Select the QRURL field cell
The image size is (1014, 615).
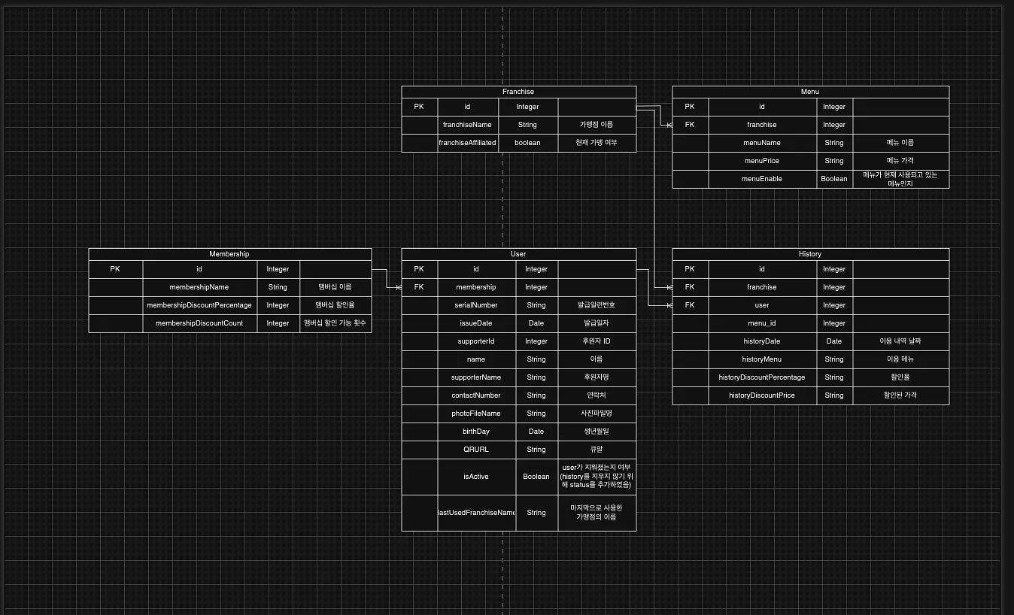(x=476, y=450)
